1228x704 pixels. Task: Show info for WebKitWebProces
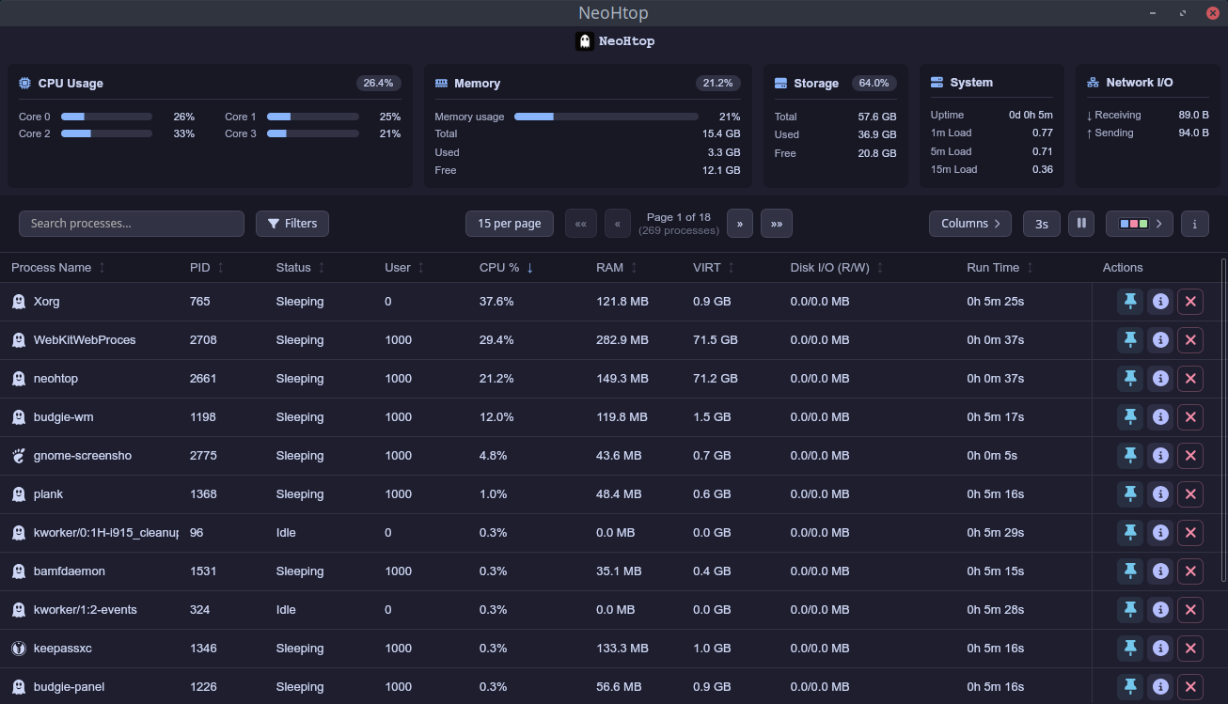pyautogui.click(x=1160, y=340)
